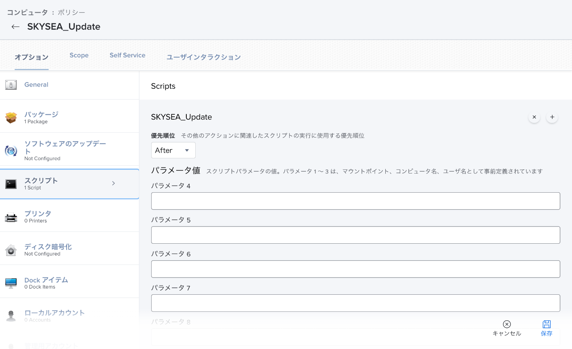
Task: Click the Scripts section heading
Action: point(163,86)
